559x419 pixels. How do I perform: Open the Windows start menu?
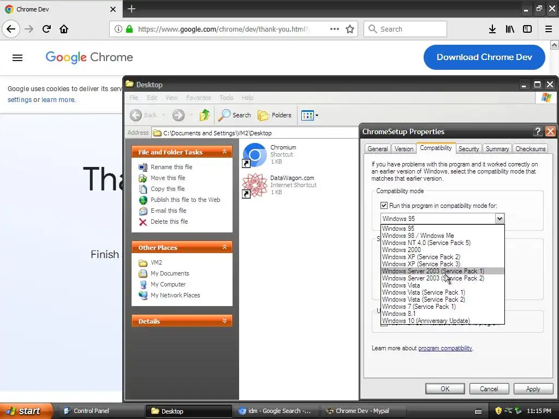click(26, 411)
